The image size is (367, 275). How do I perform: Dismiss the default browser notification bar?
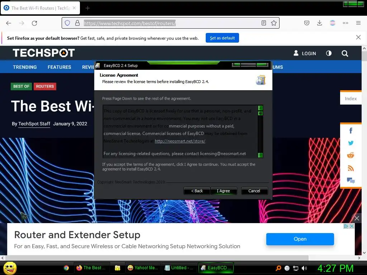[x=358, y=37]
